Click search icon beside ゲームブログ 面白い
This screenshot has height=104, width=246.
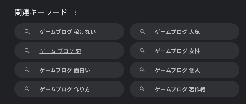click(x=27, y=70)
